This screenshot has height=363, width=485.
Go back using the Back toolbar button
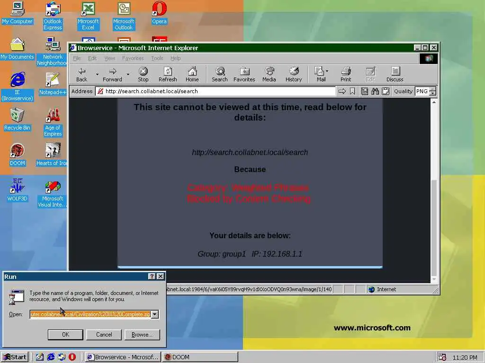click(x=81, y=74)
